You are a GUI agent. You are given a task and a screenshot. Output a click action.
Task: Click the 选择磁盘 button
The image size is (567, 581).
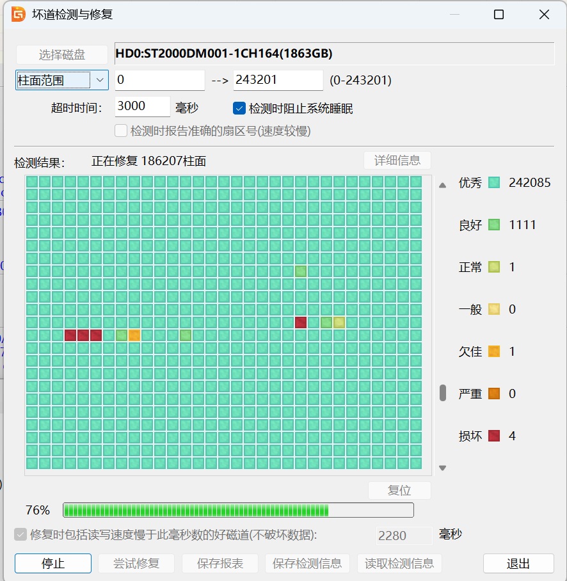62,55
